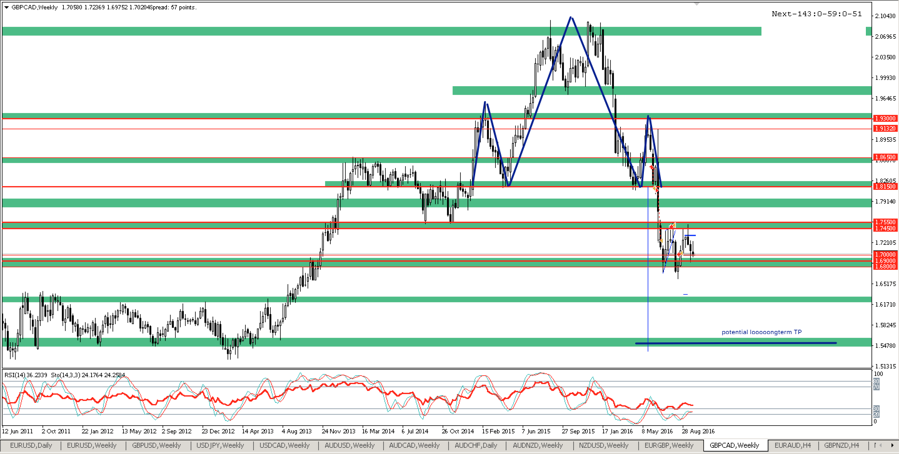Viewport: 899px width, 454px height.
Task: Click the 2.10430 price scale value
Action: coord(886,16)
